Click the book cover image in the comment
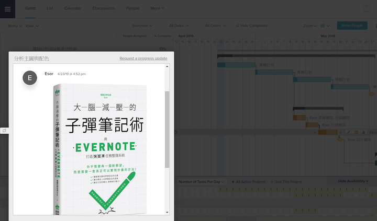Viewport: 377px width, 221px height. [100, 149]
